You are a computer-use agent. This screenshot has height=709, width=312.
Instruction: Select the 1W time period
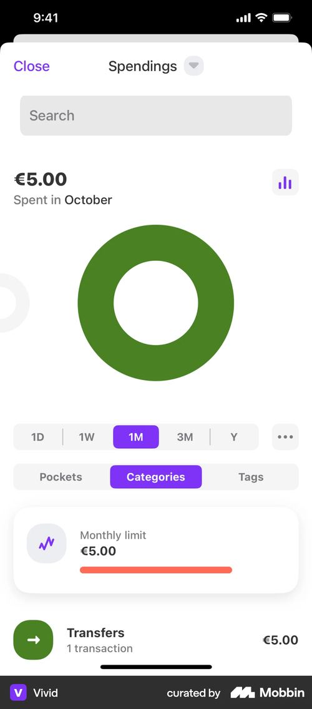86,437
